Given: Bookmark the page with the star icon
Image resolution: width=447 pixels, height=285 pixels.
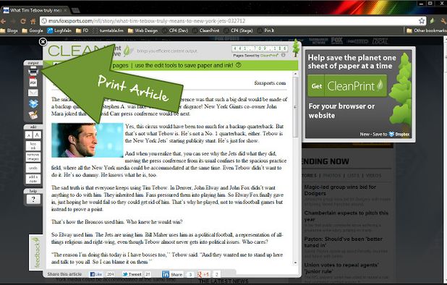Looking at the screenshot, I should pos(422,21).
